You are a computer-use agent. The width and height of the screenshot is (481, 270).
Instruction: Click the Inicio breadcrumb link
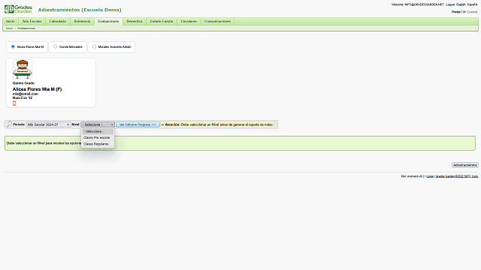tap(9, 28)
